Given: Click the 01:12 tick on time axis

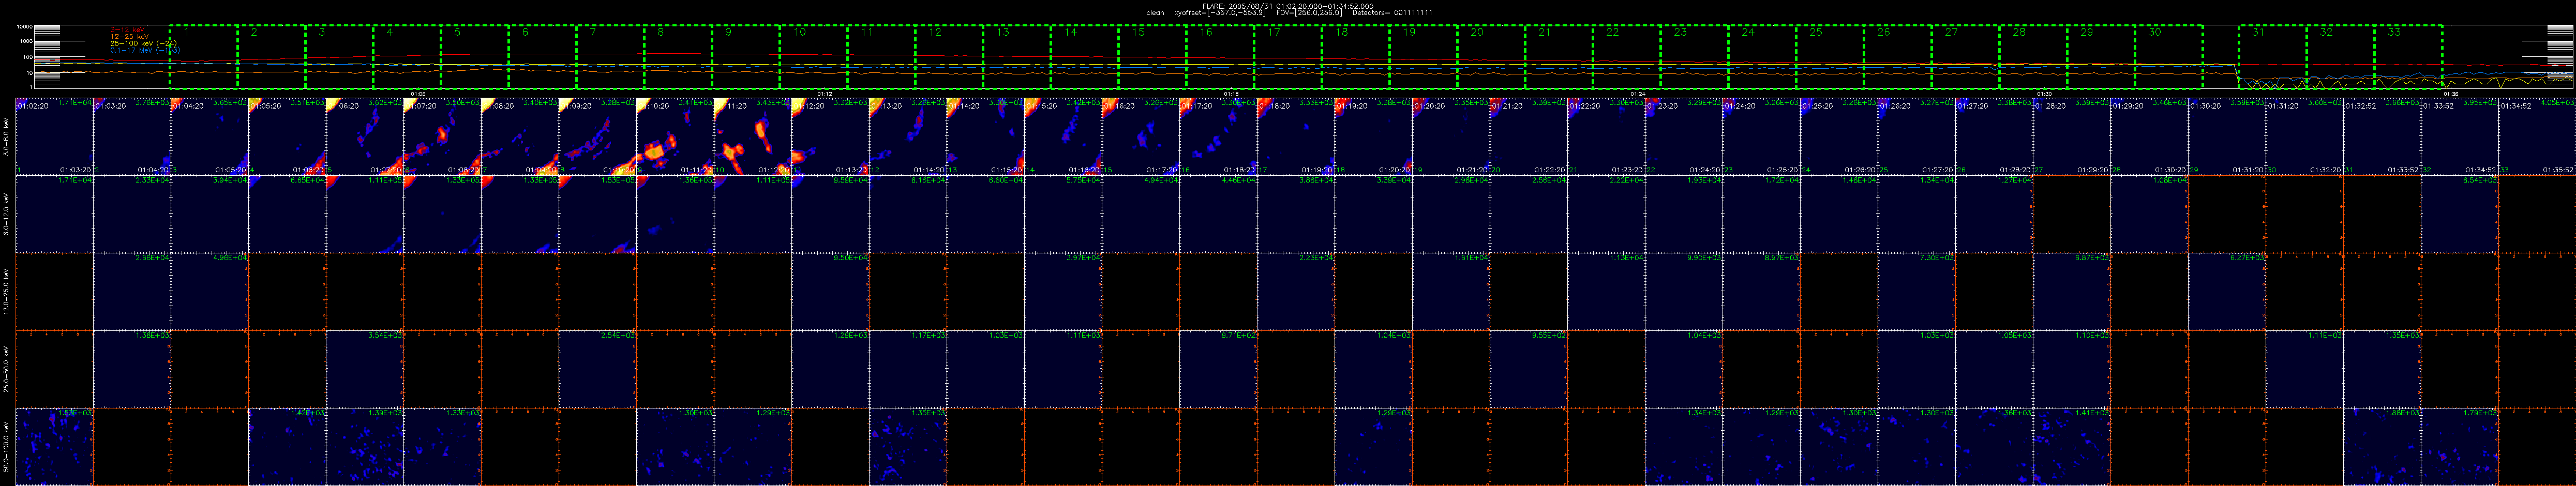Looking at the screenshot, I should point(825,93).
